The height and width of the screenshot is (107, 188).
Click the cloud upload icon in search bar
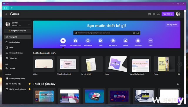138,33
